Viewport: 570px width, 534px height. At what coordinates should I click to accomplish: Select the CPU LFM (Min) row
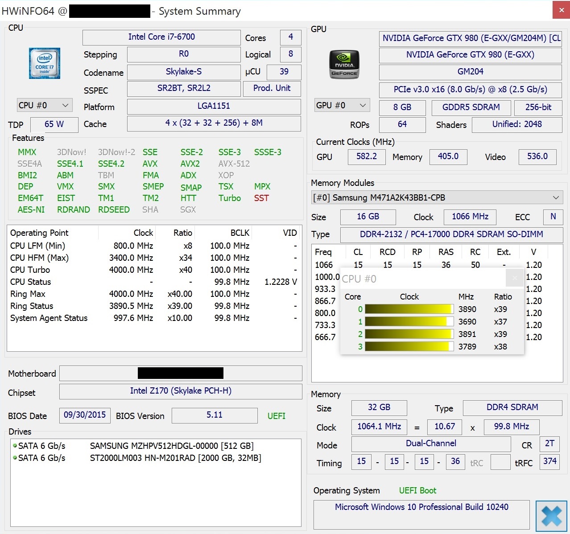pos(154,246)
